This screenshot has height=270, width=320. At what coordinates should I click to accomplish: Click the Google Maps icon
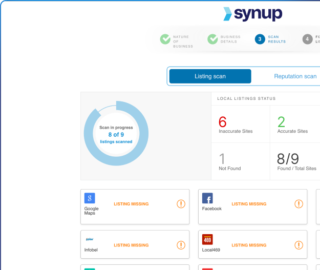90,198
